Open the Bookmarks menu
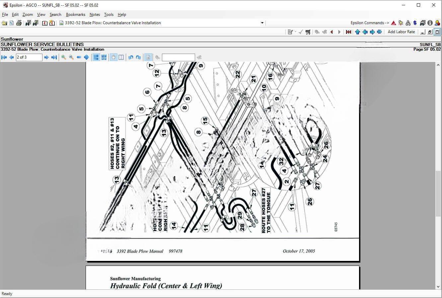The width and height of the screenshot is (442, 298). click(75, 15)
